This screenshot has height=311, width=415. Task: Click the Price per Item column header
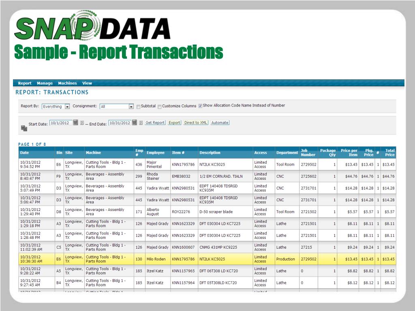[349, 153]
